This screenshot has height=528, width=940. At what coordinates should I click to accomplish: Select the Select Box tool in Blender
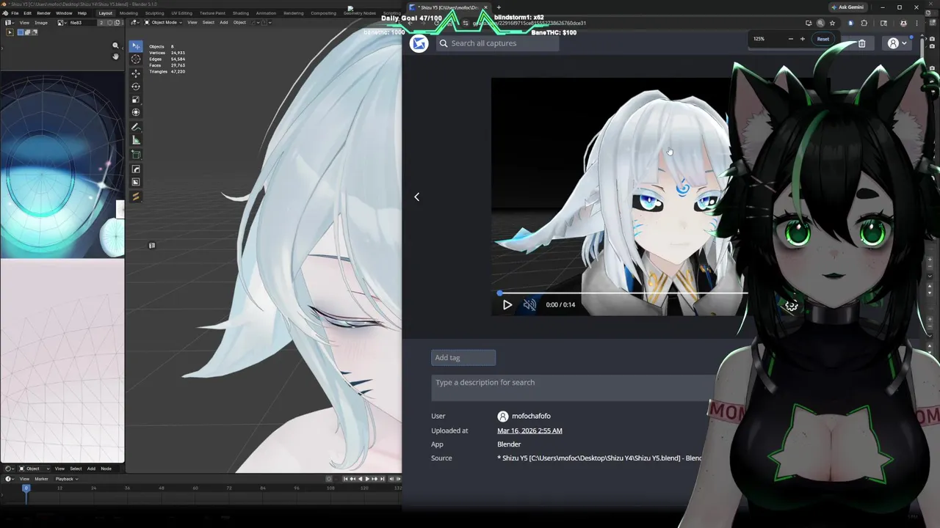coord(136,46)
